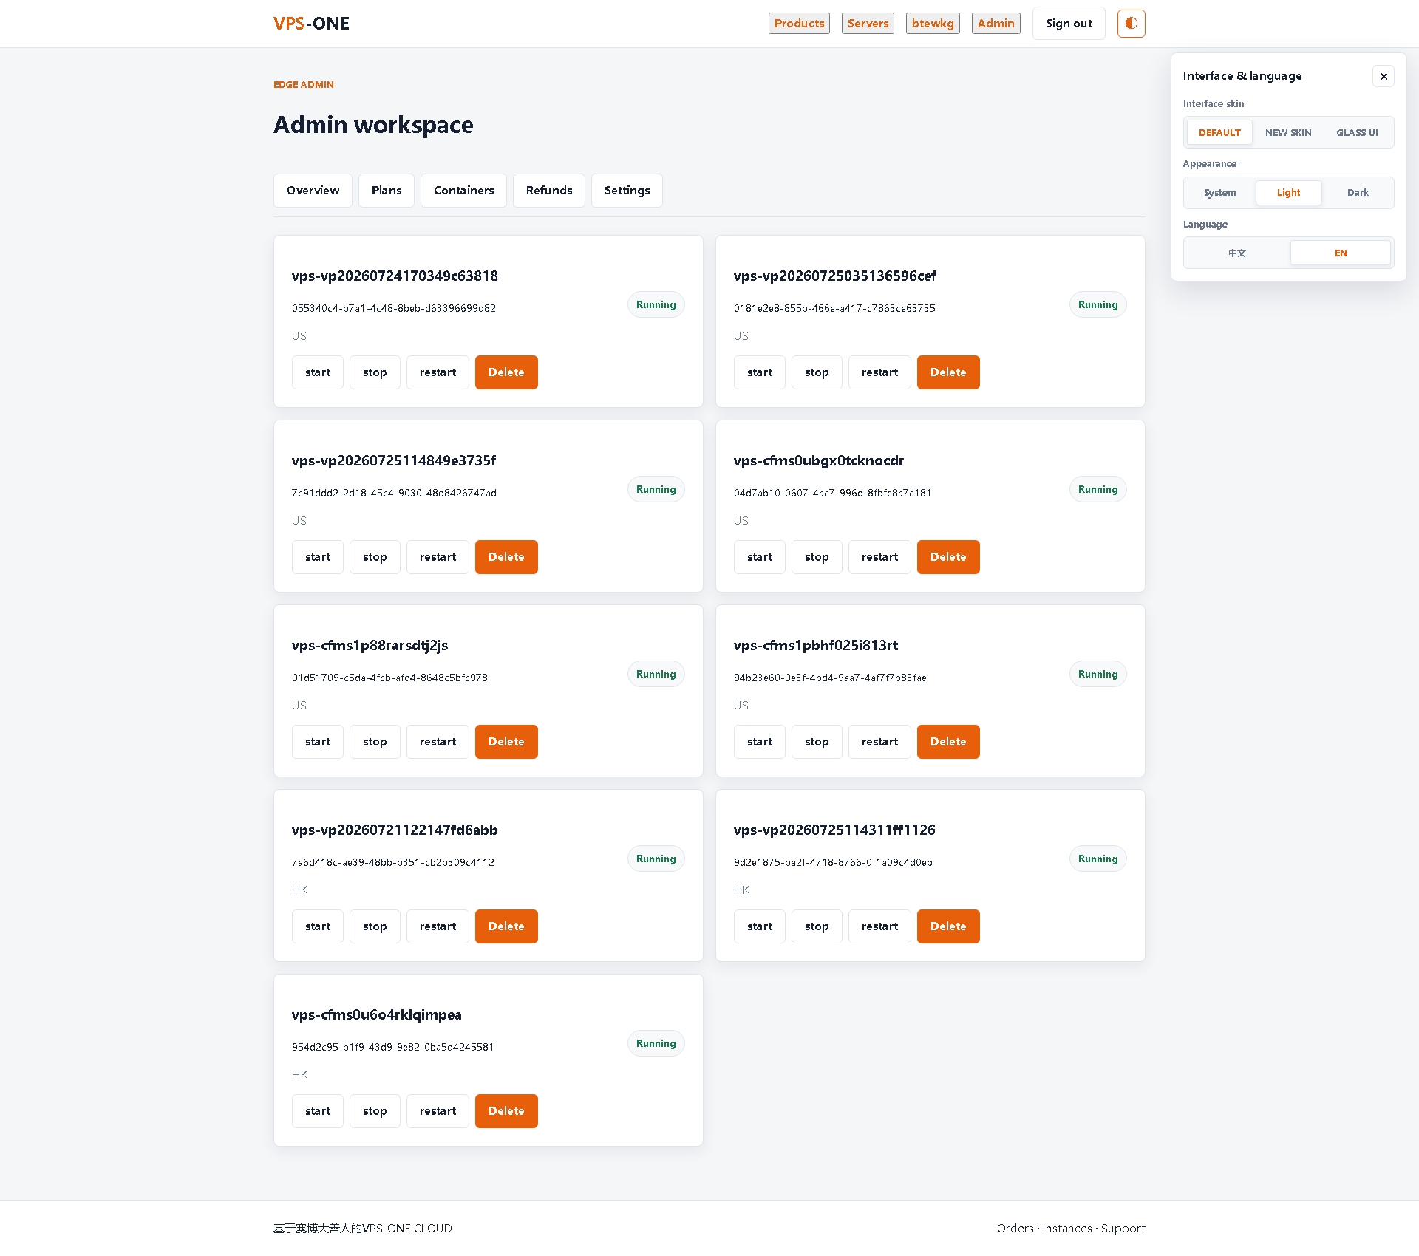Delete vps-vp20260725114311ff1126
1419x1256 pixels.
(x=948, y=926)
